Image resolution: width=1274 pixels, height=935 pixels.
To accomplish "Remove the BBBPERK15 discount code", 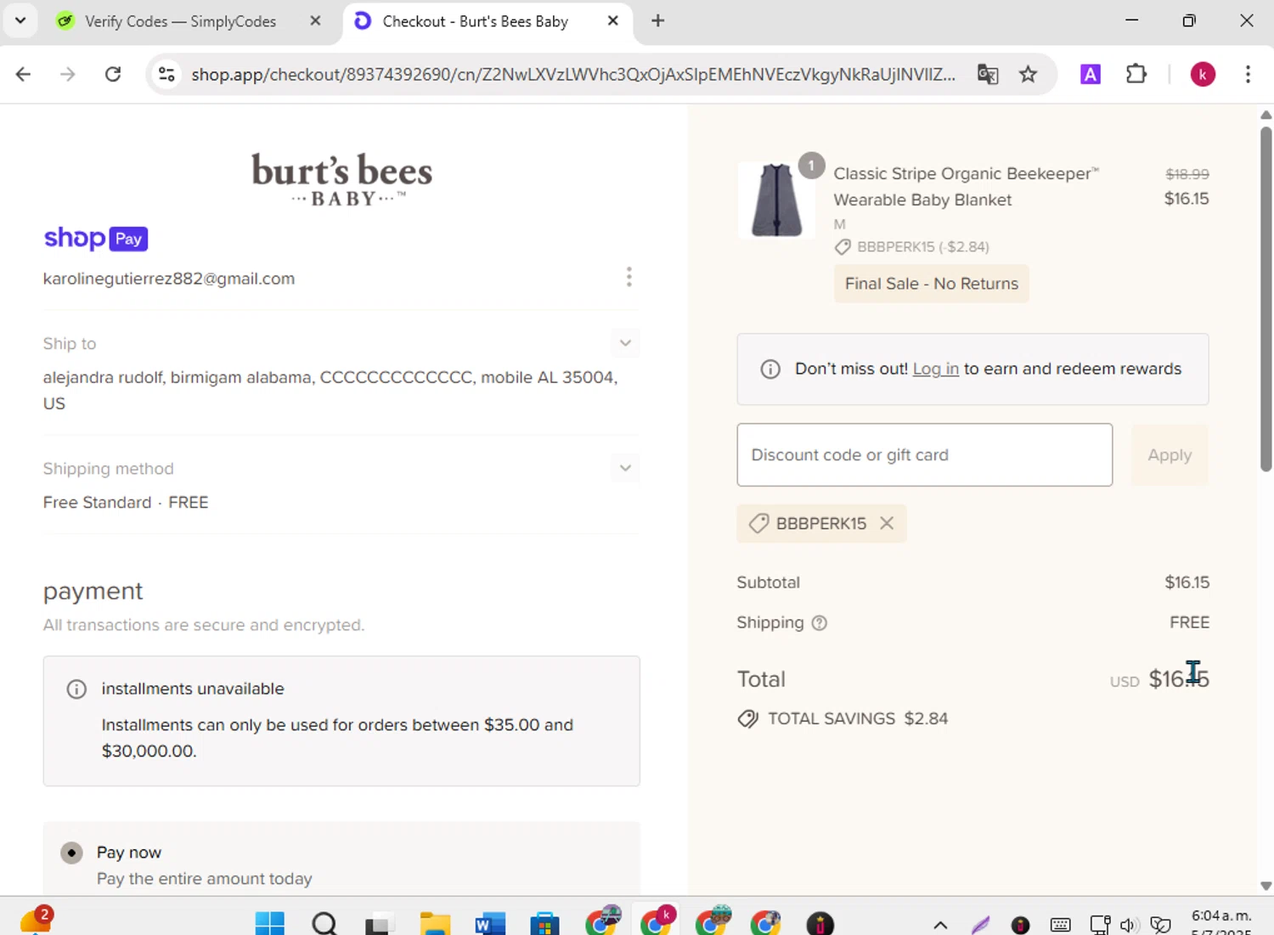I will pos(887,523).
